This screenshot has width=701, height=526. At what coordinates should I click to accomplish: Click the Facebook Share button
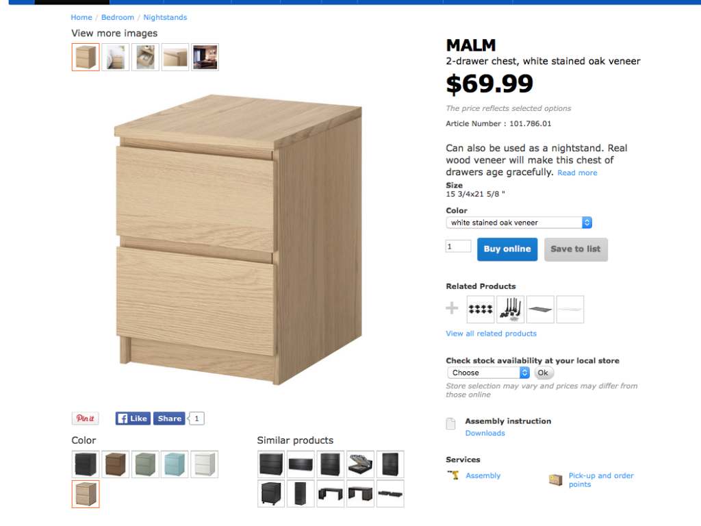(x=169, y=418)
